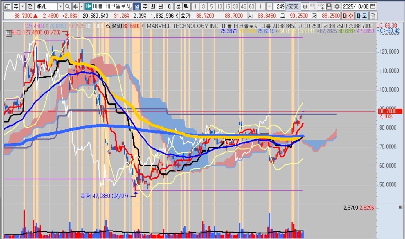
Task: Click the custom interval field showing 1
Action: [261, 6]
